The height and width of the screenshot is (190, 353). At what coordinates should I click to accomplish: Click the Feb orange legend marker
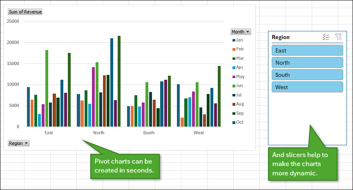234,49
